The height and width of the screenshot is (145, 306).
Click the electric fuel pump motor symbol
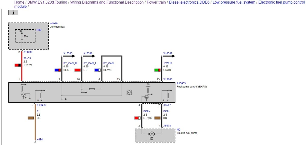[152, 134]
